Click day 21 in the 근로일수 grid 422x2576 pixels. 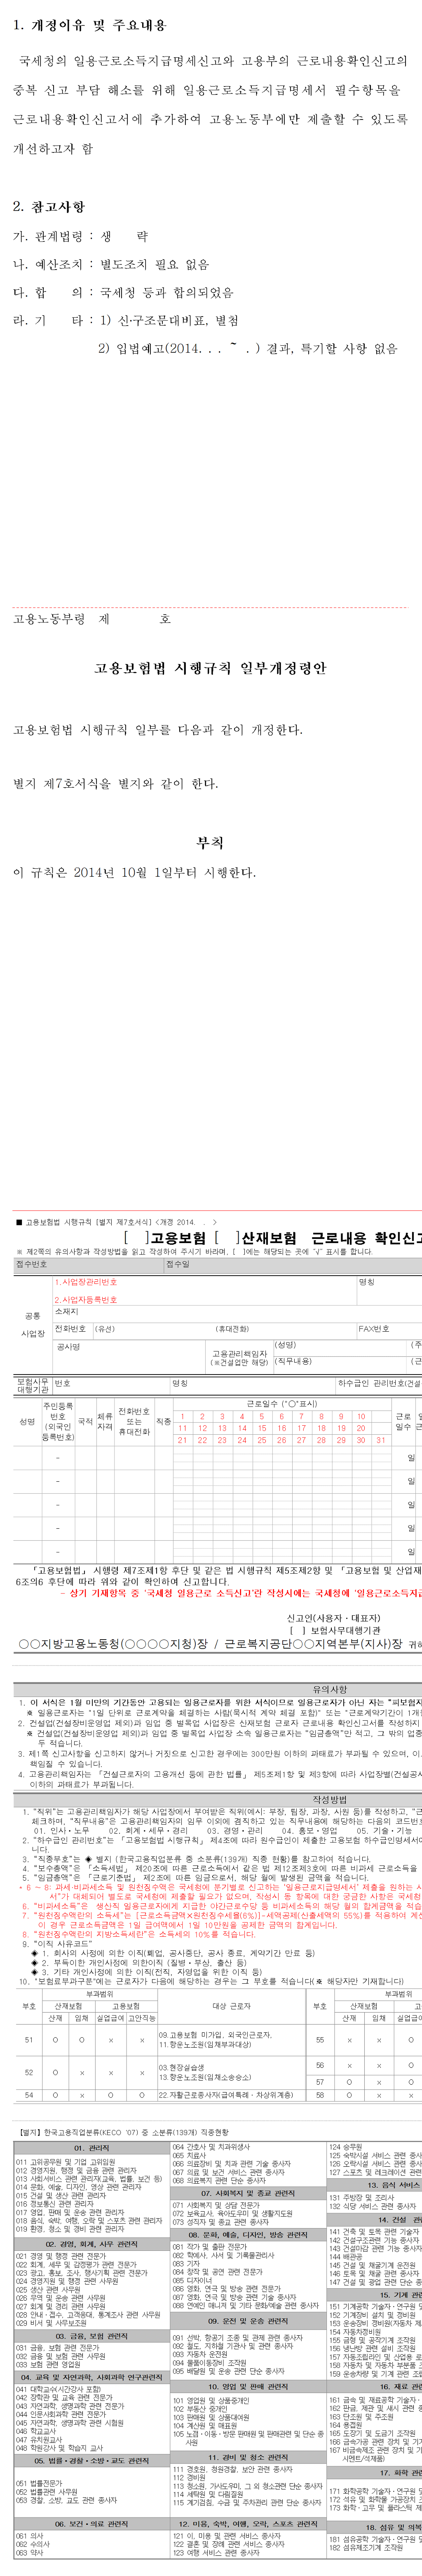point(183,1440)
